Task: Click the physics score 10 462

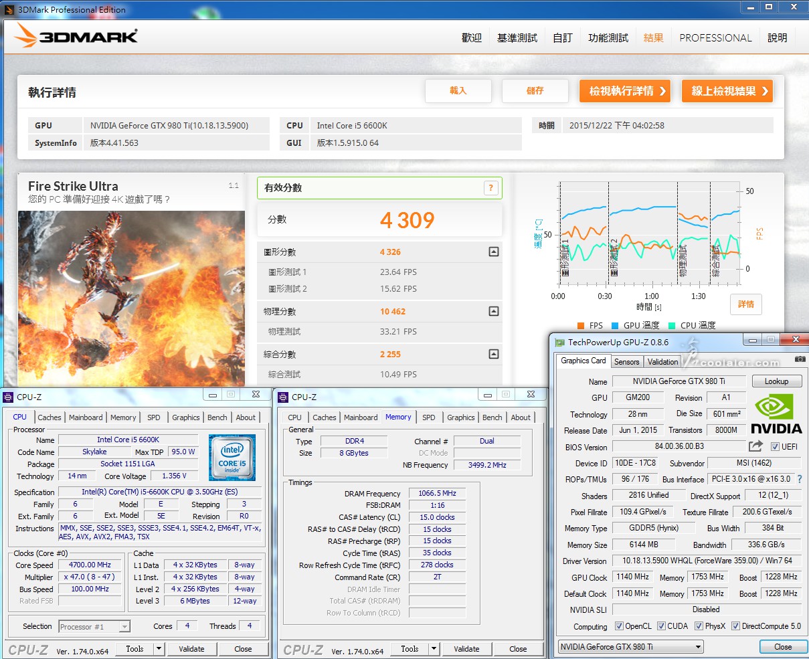Action: pos(393,311)
